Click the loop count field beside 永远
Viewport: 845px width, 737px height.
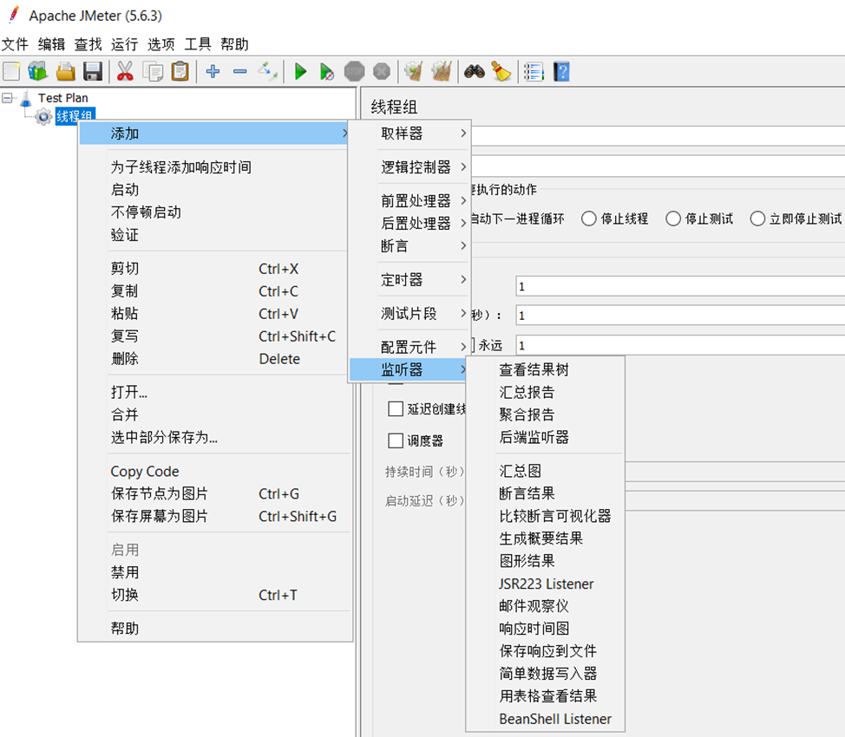click(x=680, y=345)
